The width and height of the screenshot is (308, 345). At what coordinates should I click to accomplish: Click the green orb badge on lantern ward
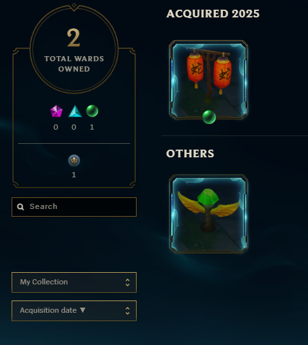point(209,117)
